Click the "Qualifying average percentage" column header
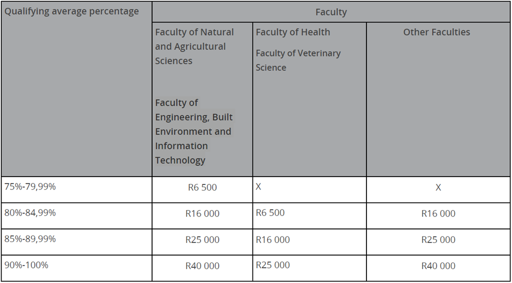This screenshot has height=283, width=512. pyautogui.click(x=71, y=11)
